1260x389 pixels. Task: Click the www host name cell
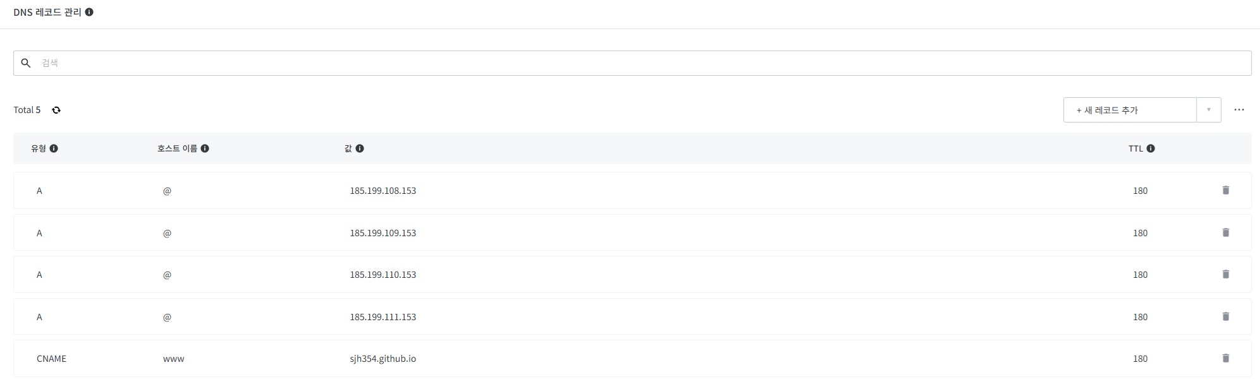[173, 359]
